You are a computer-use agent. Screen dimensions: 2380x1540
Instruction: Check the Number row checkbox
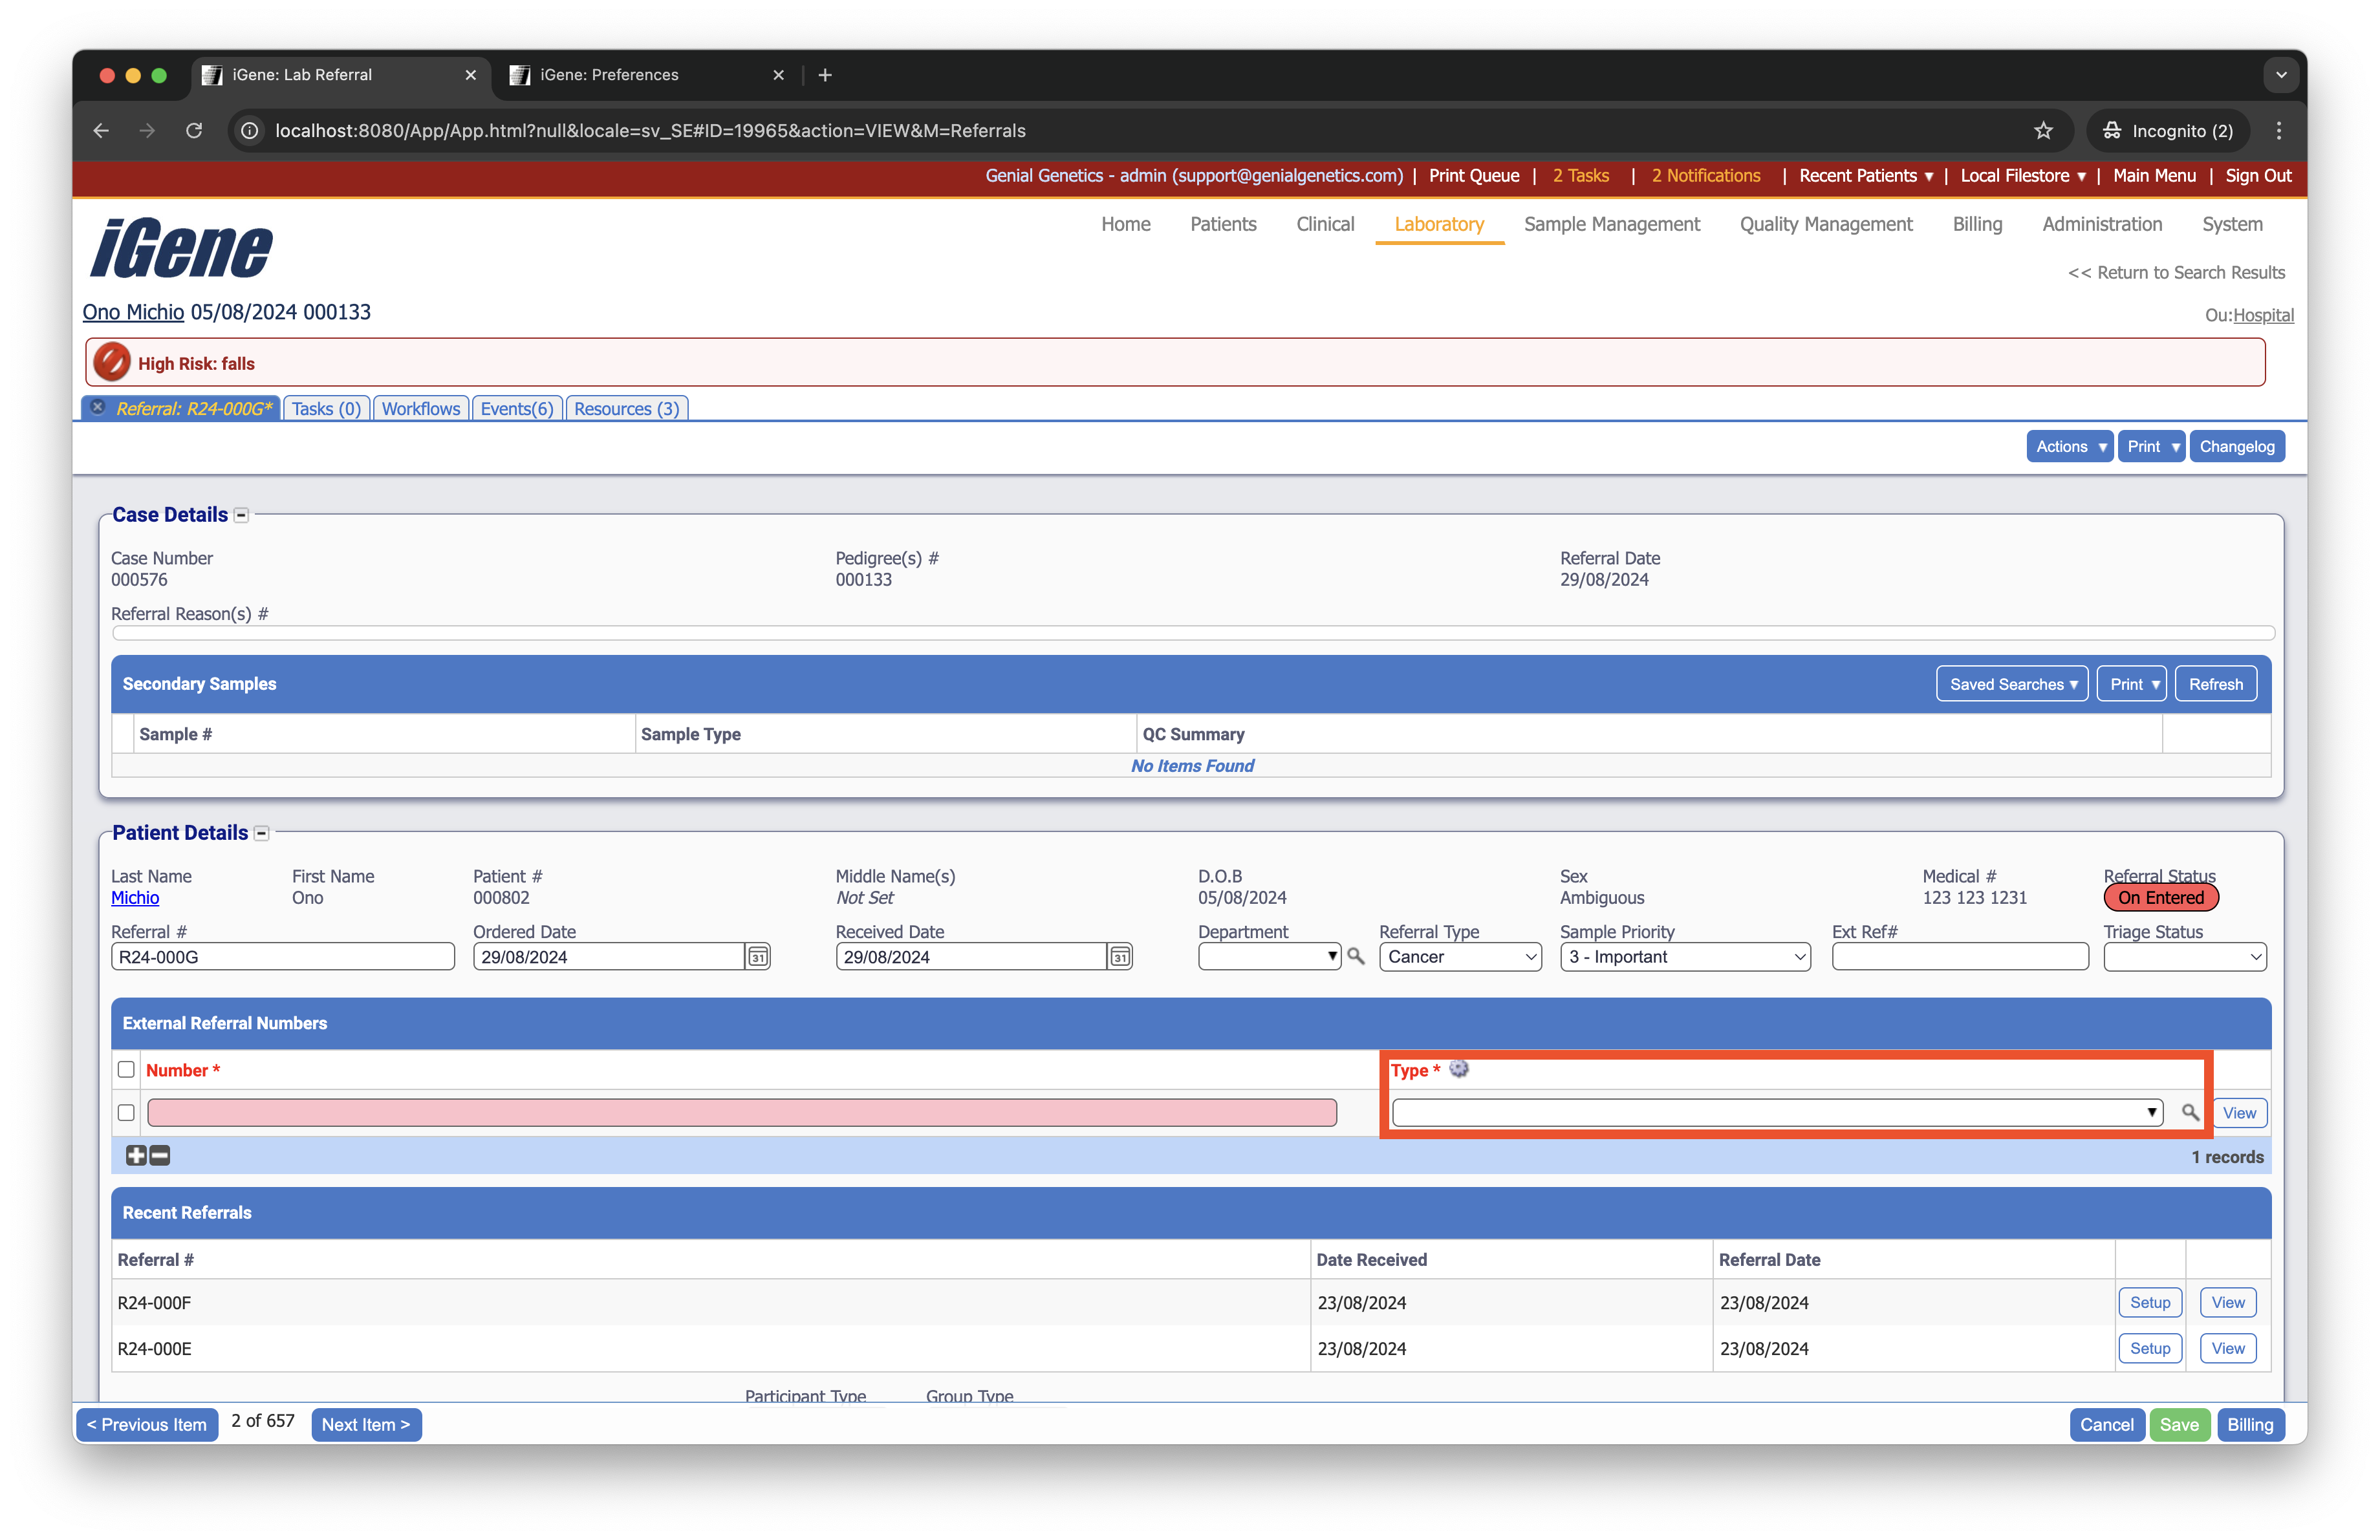(126, 1112)
